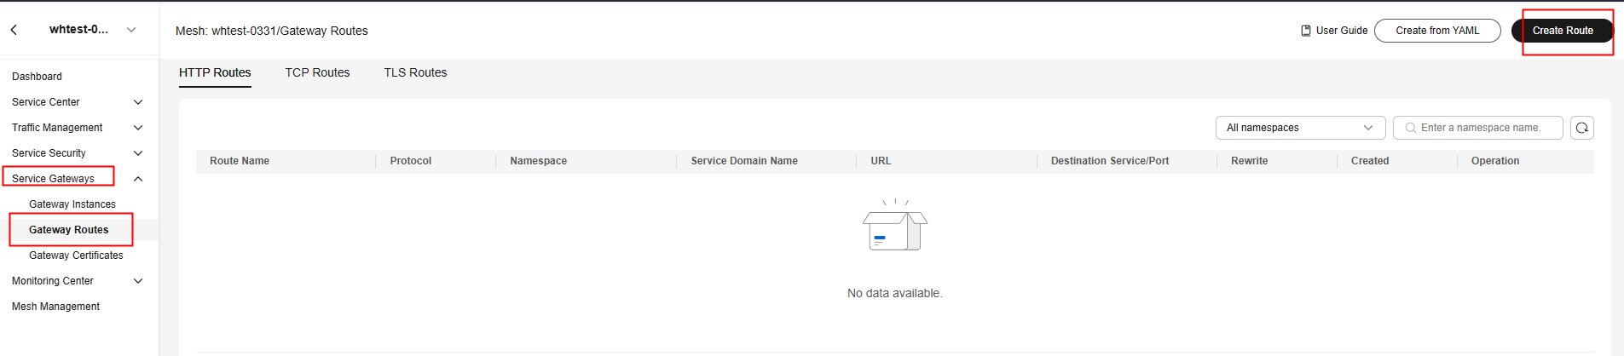Image resolution: width=1624 pixels, height=356 pixels.
Task: Focus the namespace name search field
Action: pos(1478,128)
